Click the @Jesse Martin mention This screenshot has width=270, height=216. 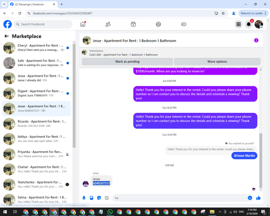(244, 156)
